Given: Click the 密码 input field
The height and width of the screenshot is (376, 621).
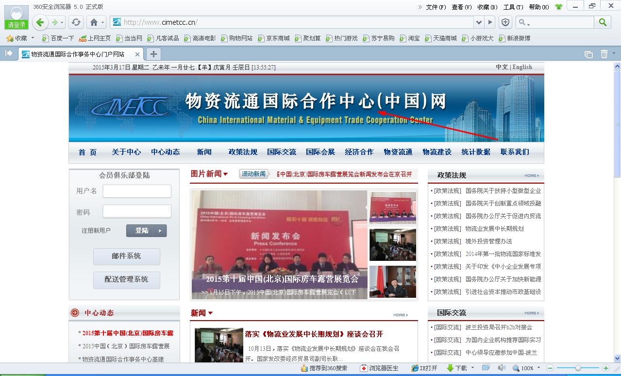Looking at the screenshot, I should [x=137, y=211].
